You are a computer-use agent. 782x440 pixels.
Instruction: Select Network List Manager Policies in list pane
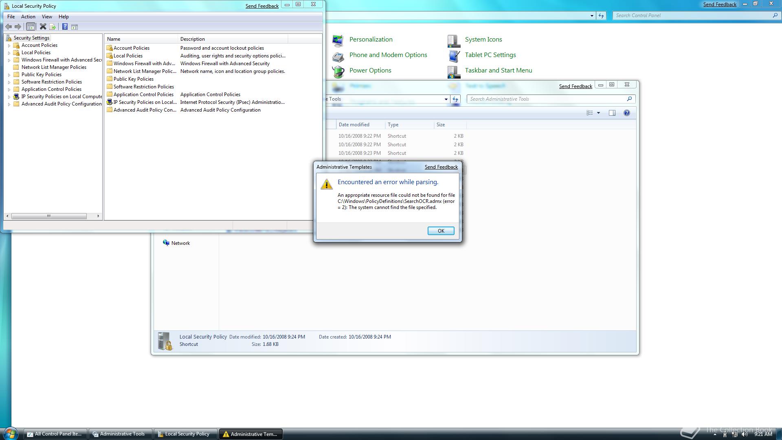click(x=141, y=71)
